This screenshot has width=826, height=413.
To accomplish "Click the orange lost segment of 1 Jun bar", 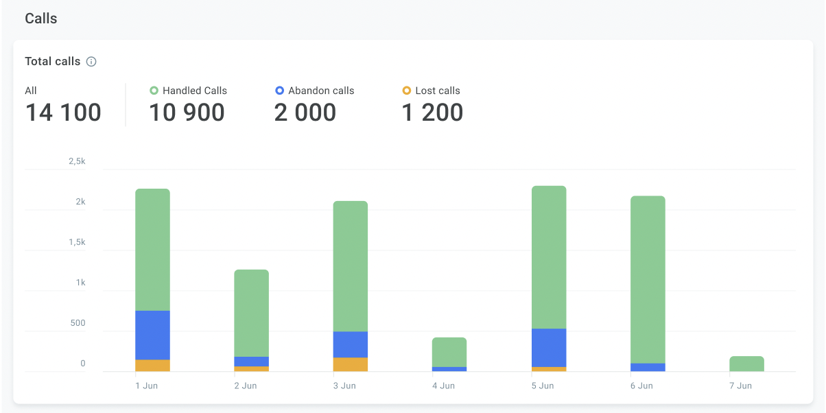I will [152, 366].
